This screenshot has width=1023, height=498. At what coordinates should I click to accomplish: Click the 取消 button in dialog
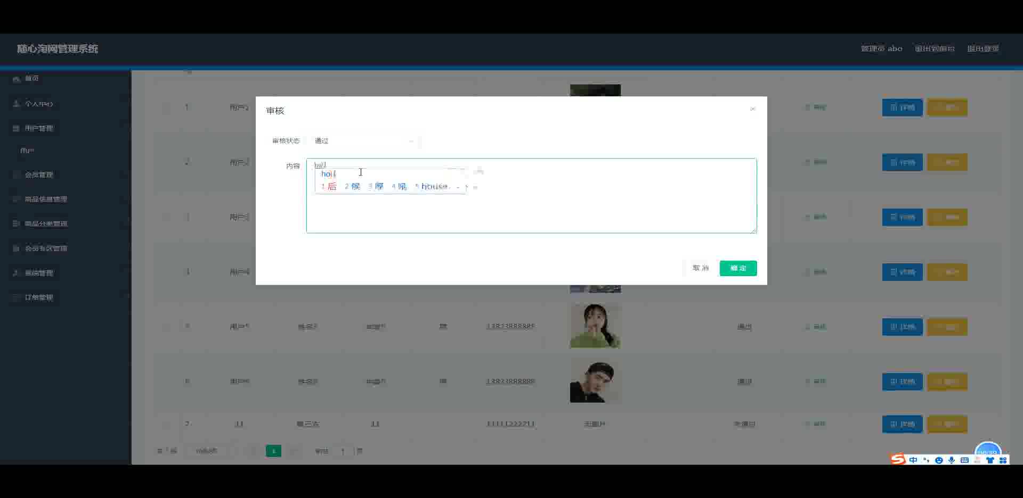pos(701,268)
